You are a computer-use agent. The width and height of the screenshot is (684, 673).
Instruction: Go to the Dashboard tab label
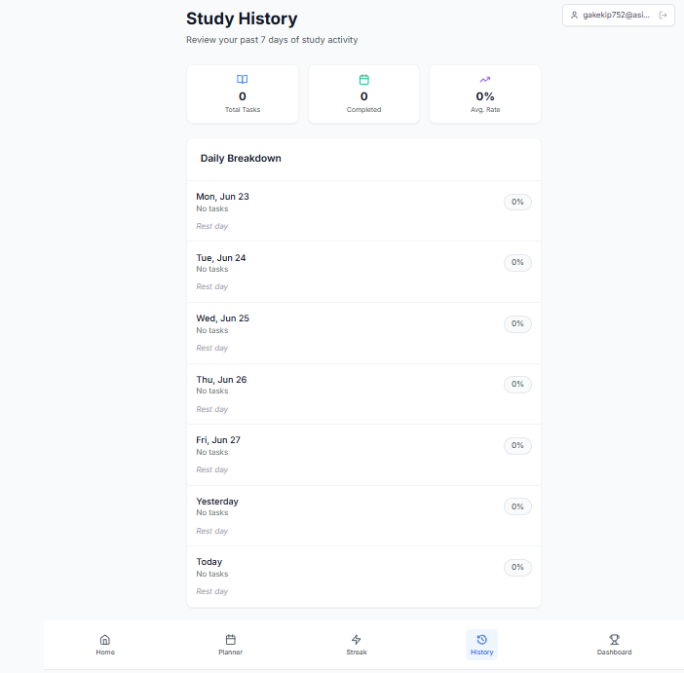614,653
